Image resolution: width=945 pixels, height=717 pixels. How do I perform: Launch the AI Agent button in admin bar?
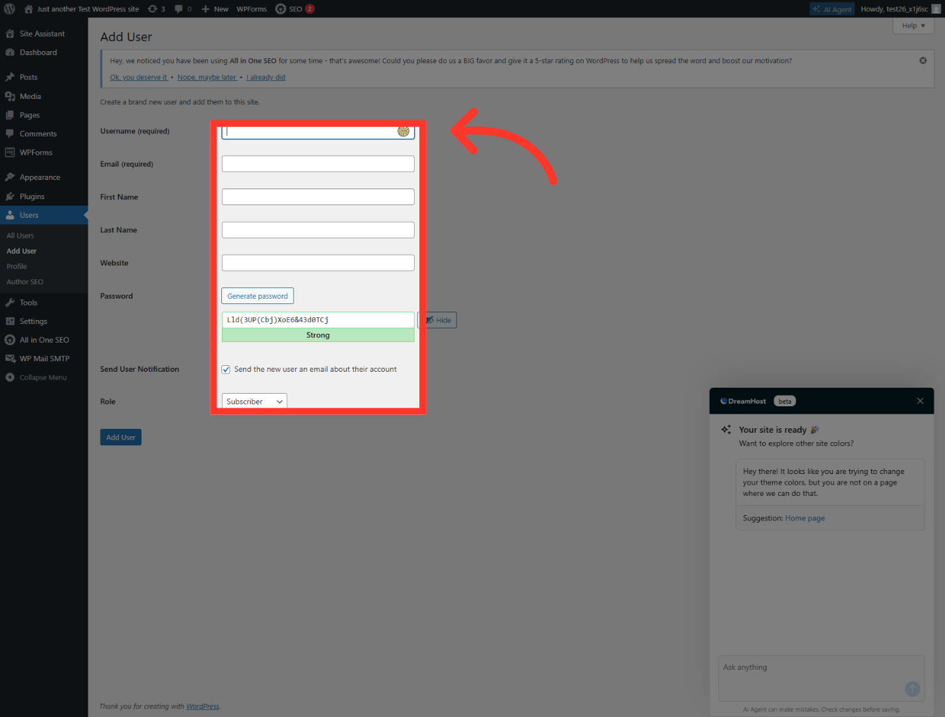click(x=832, y=9)
